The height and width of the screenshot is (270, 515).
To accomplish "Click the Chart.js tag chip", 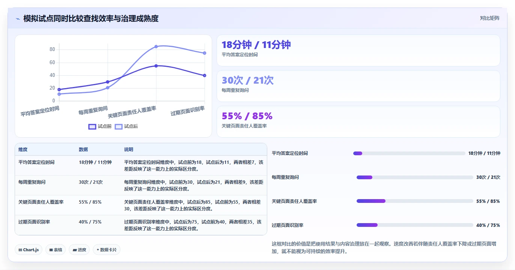I will pos(29,250).
